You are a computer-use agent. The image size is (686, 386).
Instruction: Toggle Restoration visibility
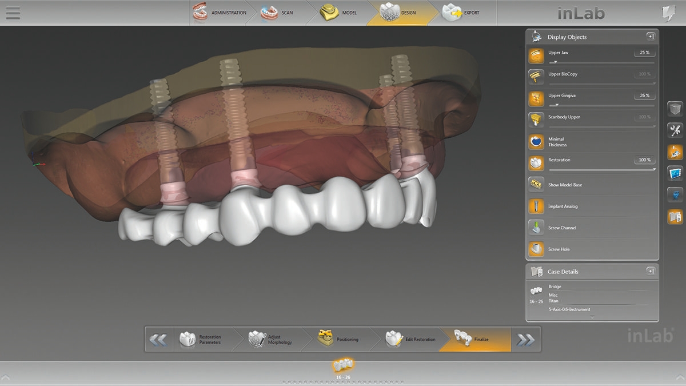click(536, 163)
